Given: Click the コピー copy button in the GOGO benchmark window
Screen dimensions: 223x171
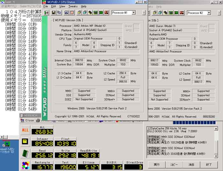Looking at the screenshot, I should click(x=174, y=165).
